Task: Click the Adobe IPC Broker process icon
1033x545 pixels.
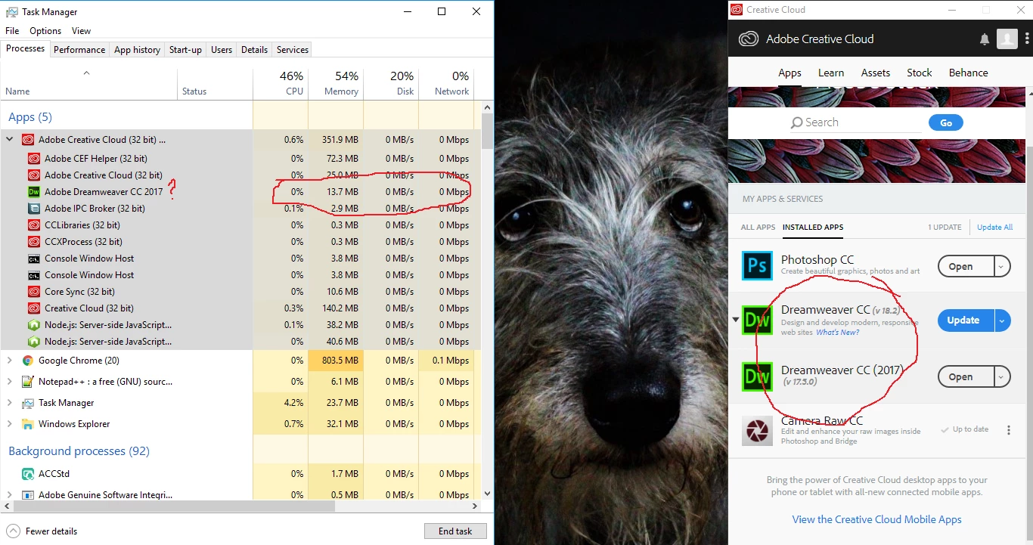Action: click(33, 209)
